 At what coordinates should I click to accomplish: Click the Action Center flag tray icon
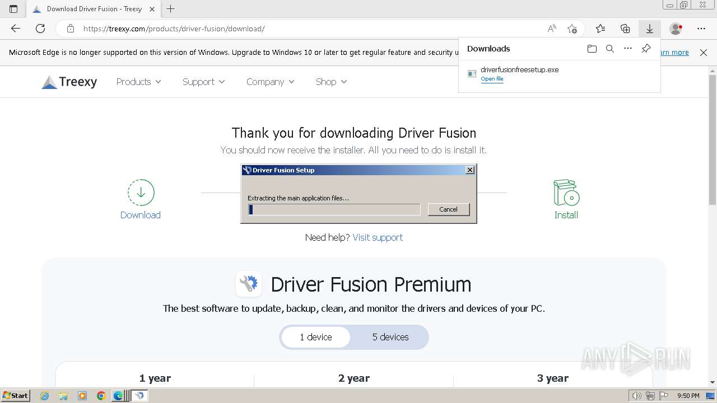[664, 396]
